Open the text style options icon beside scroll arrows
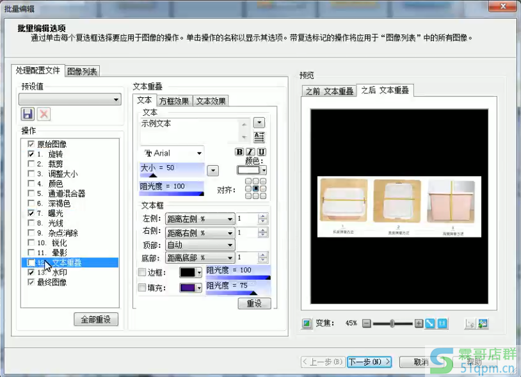This screenshot has height=377, width=521. click(x=259, y=137)
